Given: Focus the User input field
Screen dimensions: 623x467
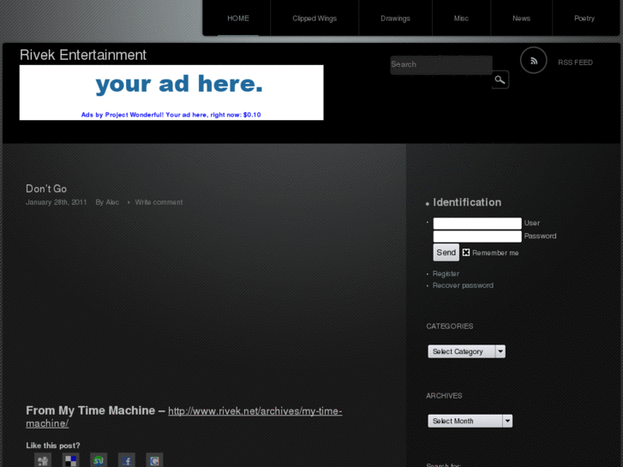Looking at the screenshot, I should pyautogui.click(x=477, y=224).
